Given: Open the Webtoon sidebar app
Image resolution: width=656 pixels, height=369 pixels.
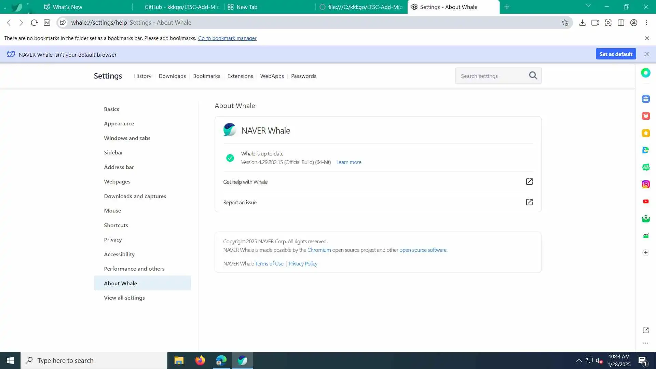Looking at the screenshot, I should click(645, 167).
